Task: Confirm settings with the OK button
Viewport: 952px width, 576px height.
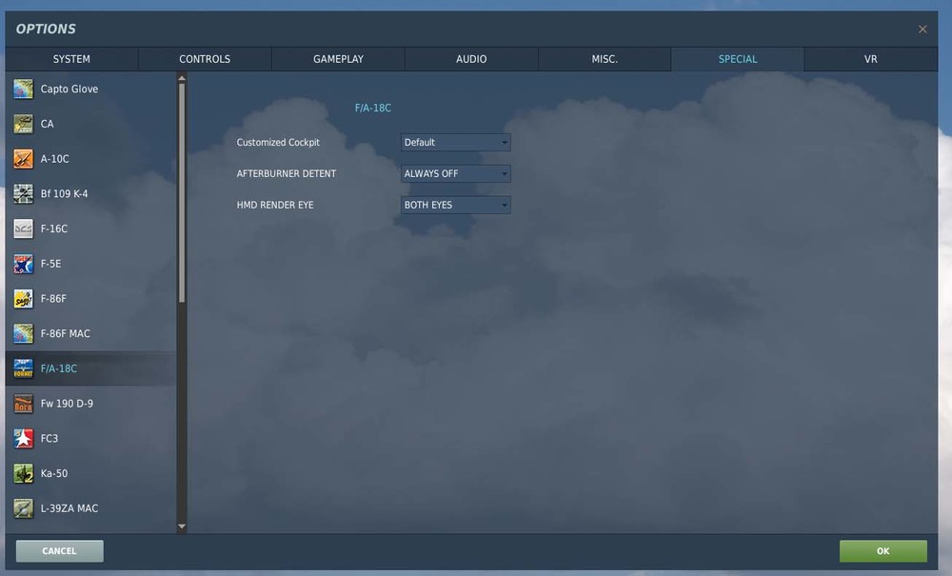Action: [883, 551]
